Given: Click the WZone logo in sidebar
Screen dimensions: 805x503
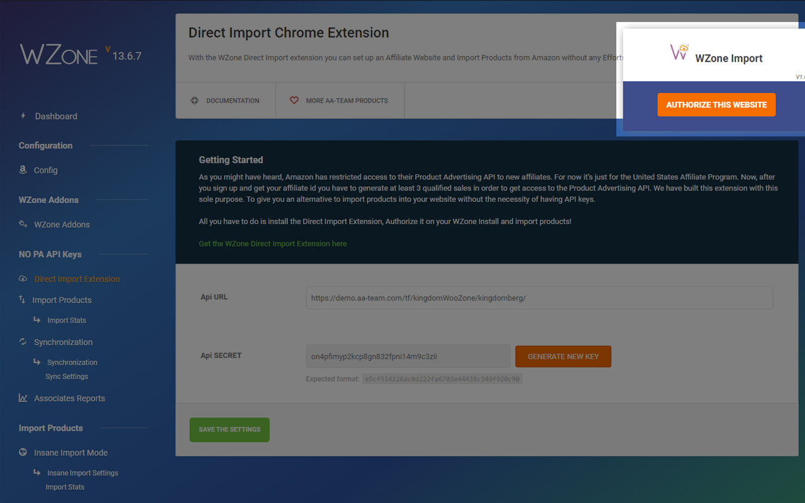Looking at the screenshot, I should pyautogui.click(x=58, y=55).
